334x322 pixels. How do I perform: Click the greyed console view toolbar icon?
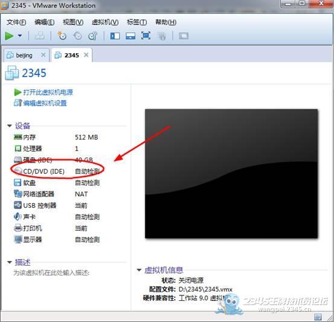[184, 36]
